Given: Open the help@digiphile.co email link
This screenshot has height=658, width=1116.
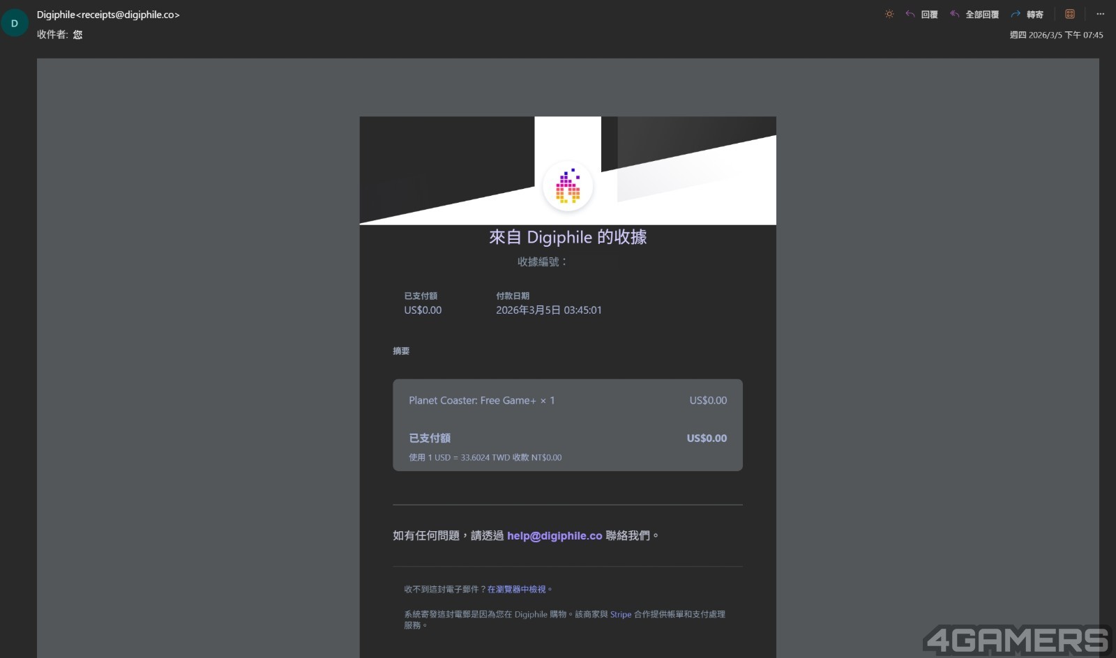Looking at the screenshot, I should pyautogui.click(x=554, y=535).
